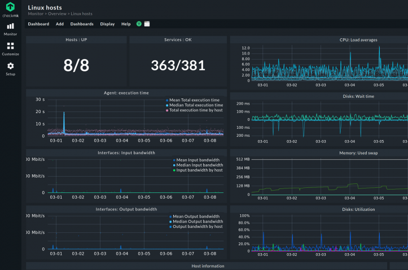The image size is (408, 270).
Task: Open the Add menu
Action: (60, 24)
